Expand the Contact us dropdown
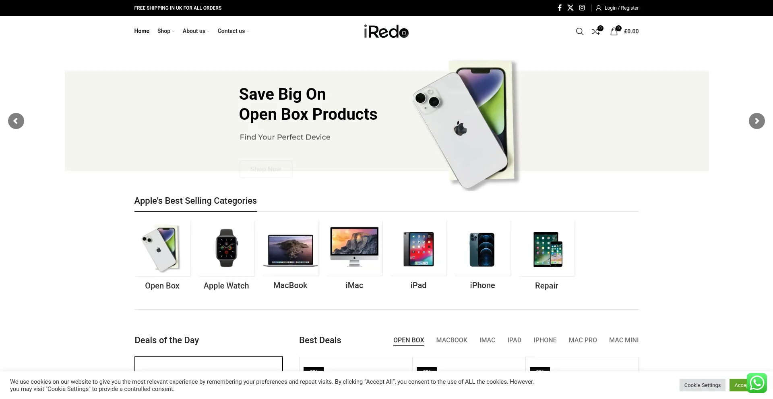 pos(234,31)
